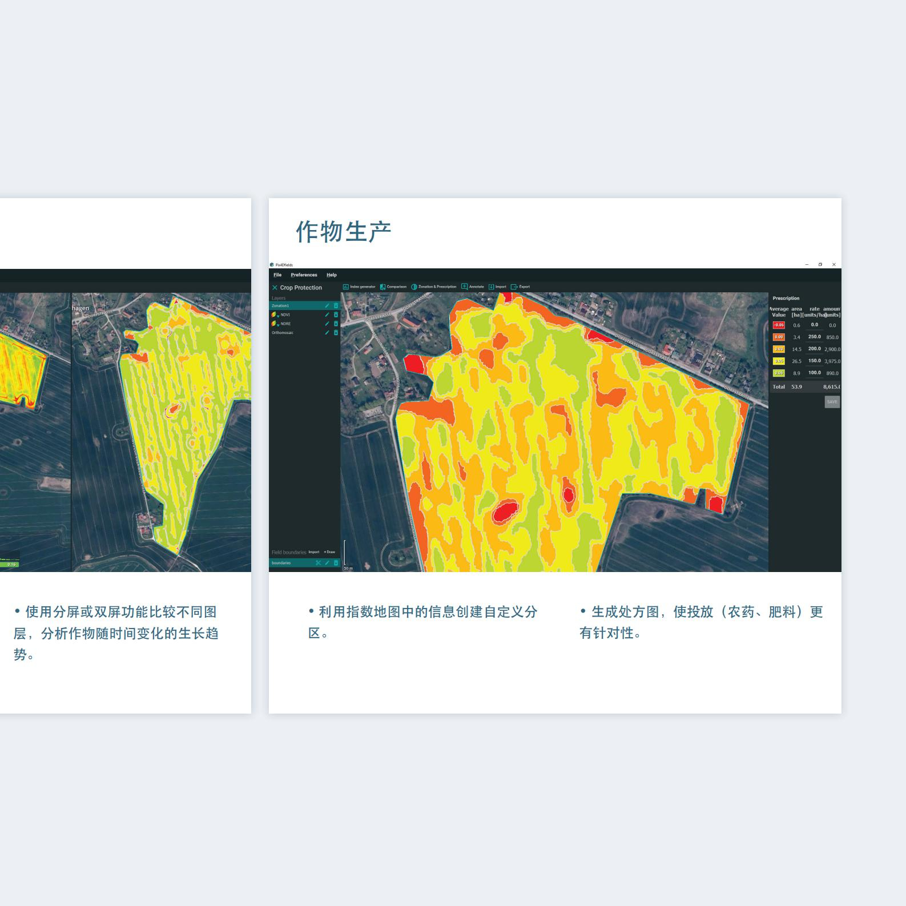Edit the NDVI layer with pencil icon

[x=327, y=315]
